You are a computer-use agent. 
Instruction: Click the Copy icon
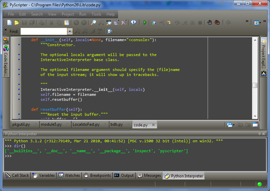point(59,23)
